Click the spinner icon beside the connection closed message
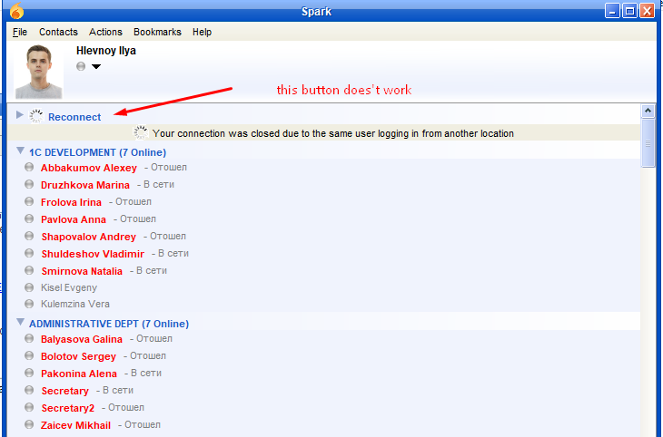Viewport: 663px width, 437px height. click(141, 132)
